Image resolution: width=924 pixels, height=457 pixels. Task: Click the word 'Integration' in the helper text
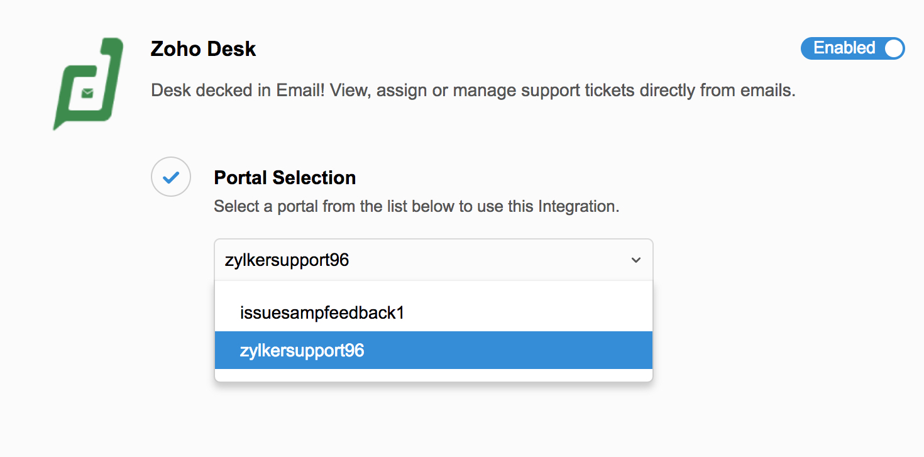click(x=577, y=206)
